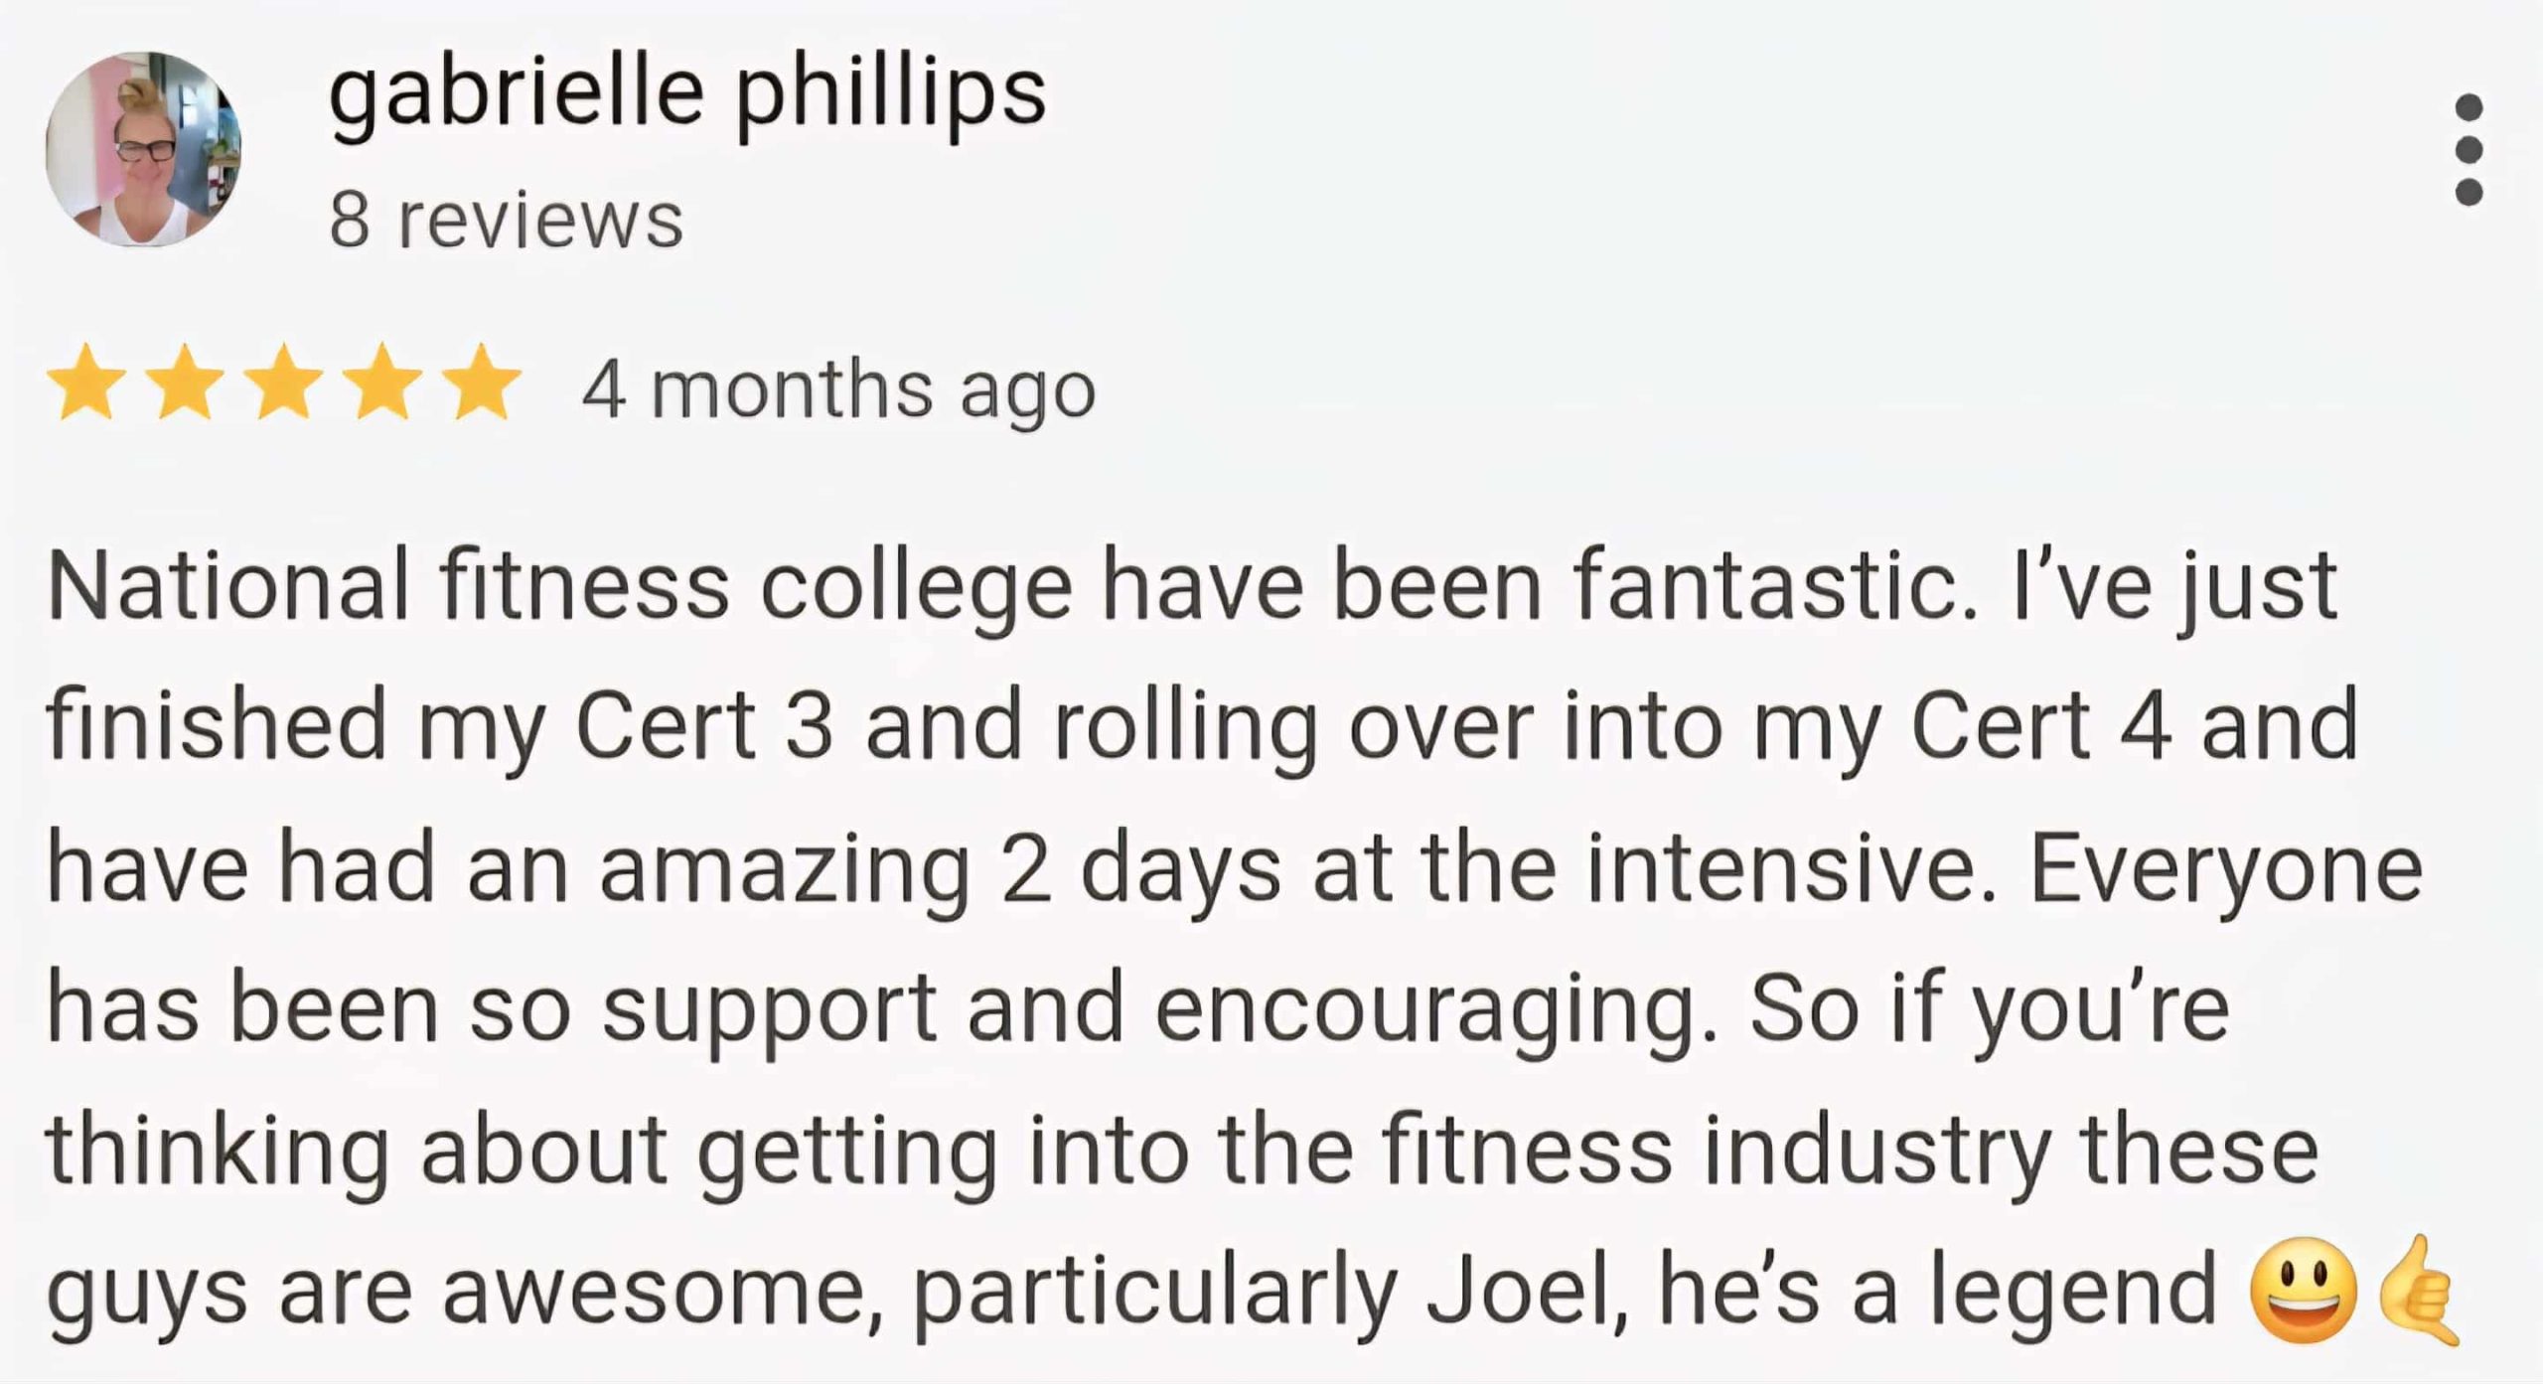Click the grinning face emoji

2303,1291
